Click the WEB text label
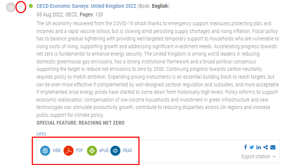This screenshot has width=285, height=165. [x=56, y=151]
